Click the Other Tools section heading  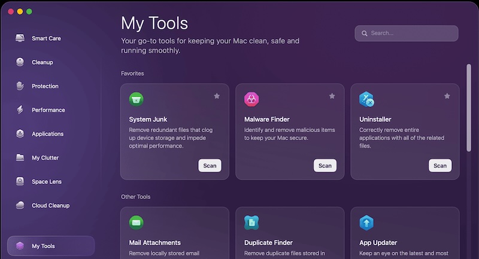136,197
